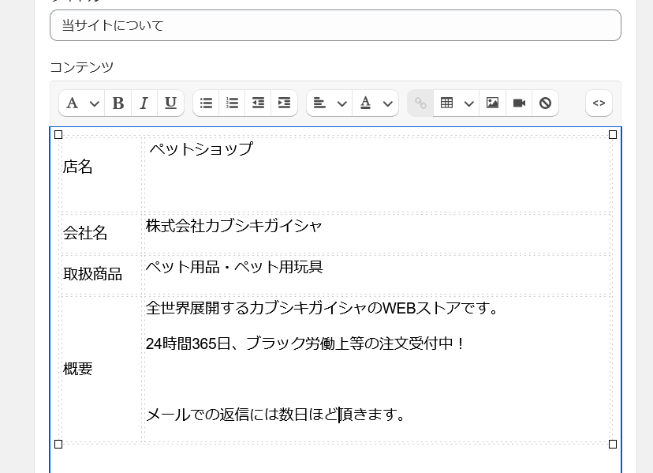This screenshot has height=473, width=653.
Task: Clear formatting with the circle-slash icon
Action: point(545,103)
